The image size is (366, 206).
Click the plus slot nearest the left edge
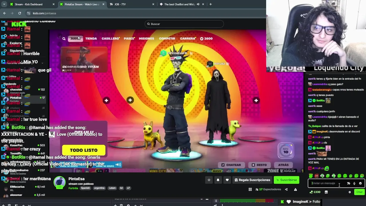tap(106, 100)
